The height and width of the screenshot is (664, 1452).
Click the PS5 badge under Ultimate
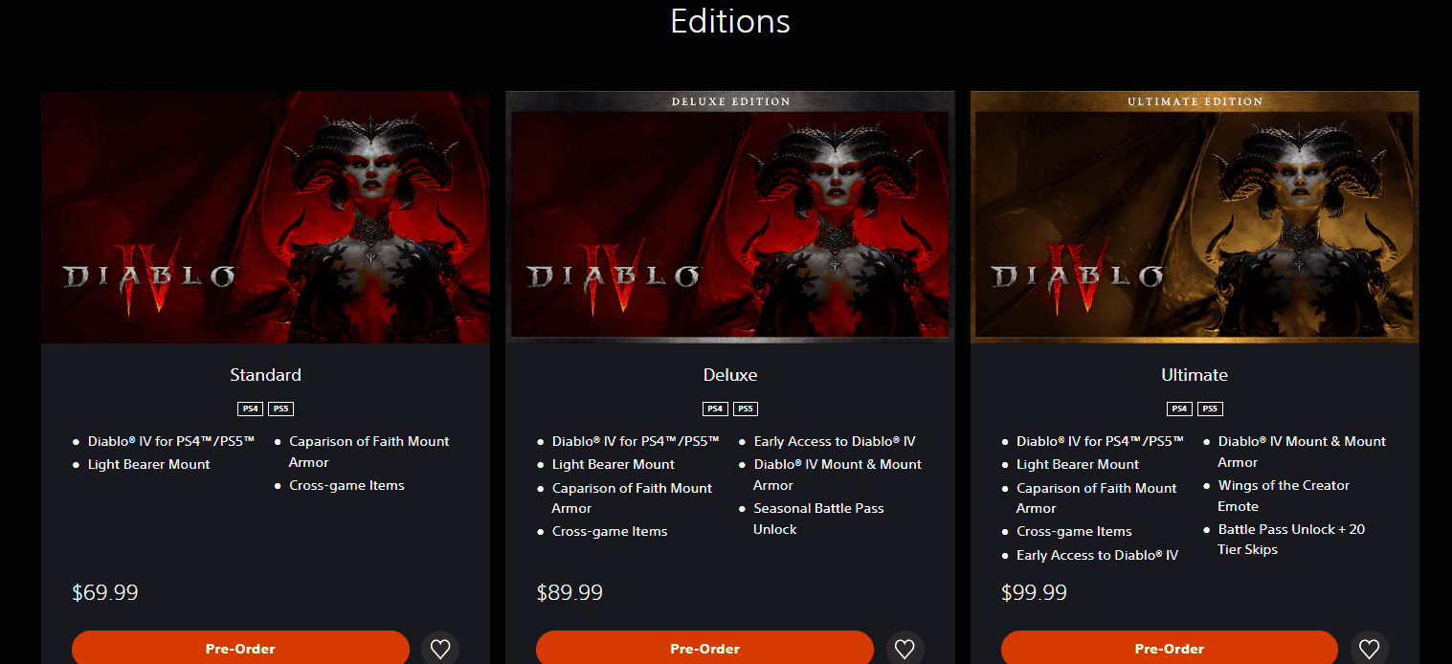(1210, 409)
